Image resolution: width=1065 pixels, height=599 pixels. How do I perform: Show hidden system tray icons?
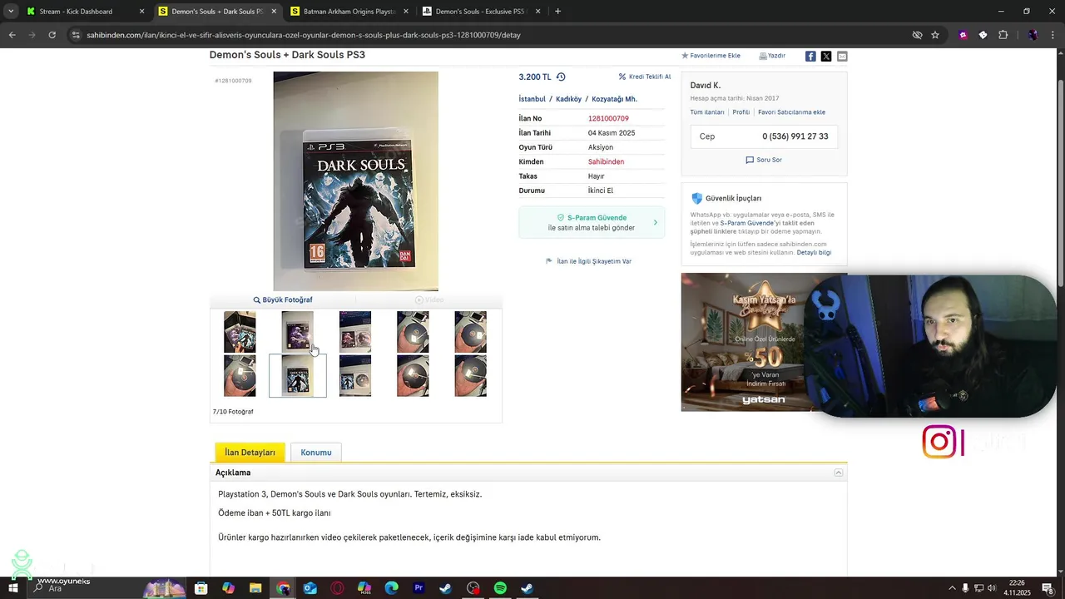tap(952, 588)
